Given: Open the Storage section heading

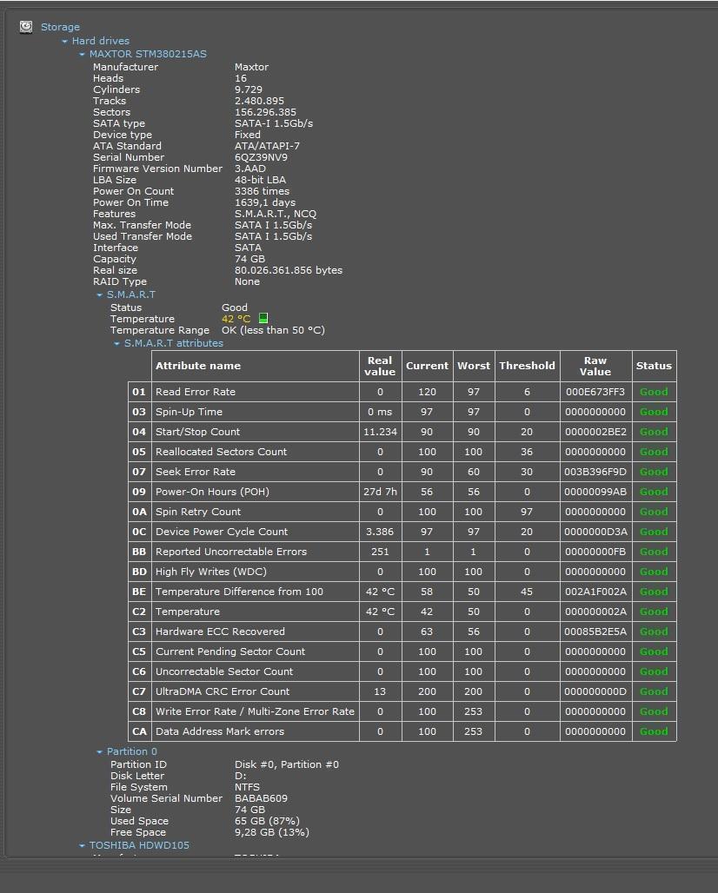Looking at the screenshot, I should pos(60,27).
